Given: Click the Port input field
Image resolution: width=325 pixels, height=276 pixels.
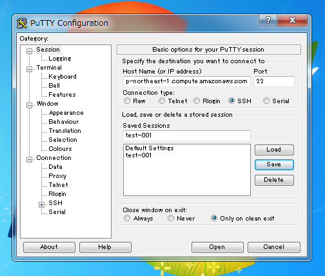Looking at the screenshot, I should tap(274, 81).
